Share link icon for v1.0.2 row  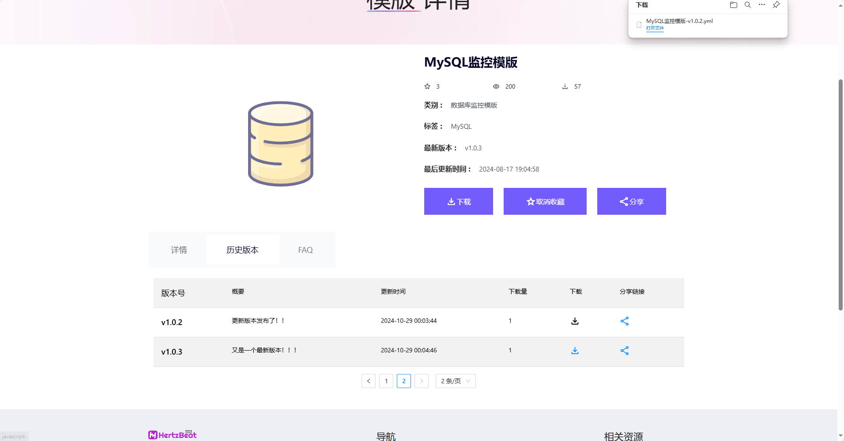tap(624, 321)
